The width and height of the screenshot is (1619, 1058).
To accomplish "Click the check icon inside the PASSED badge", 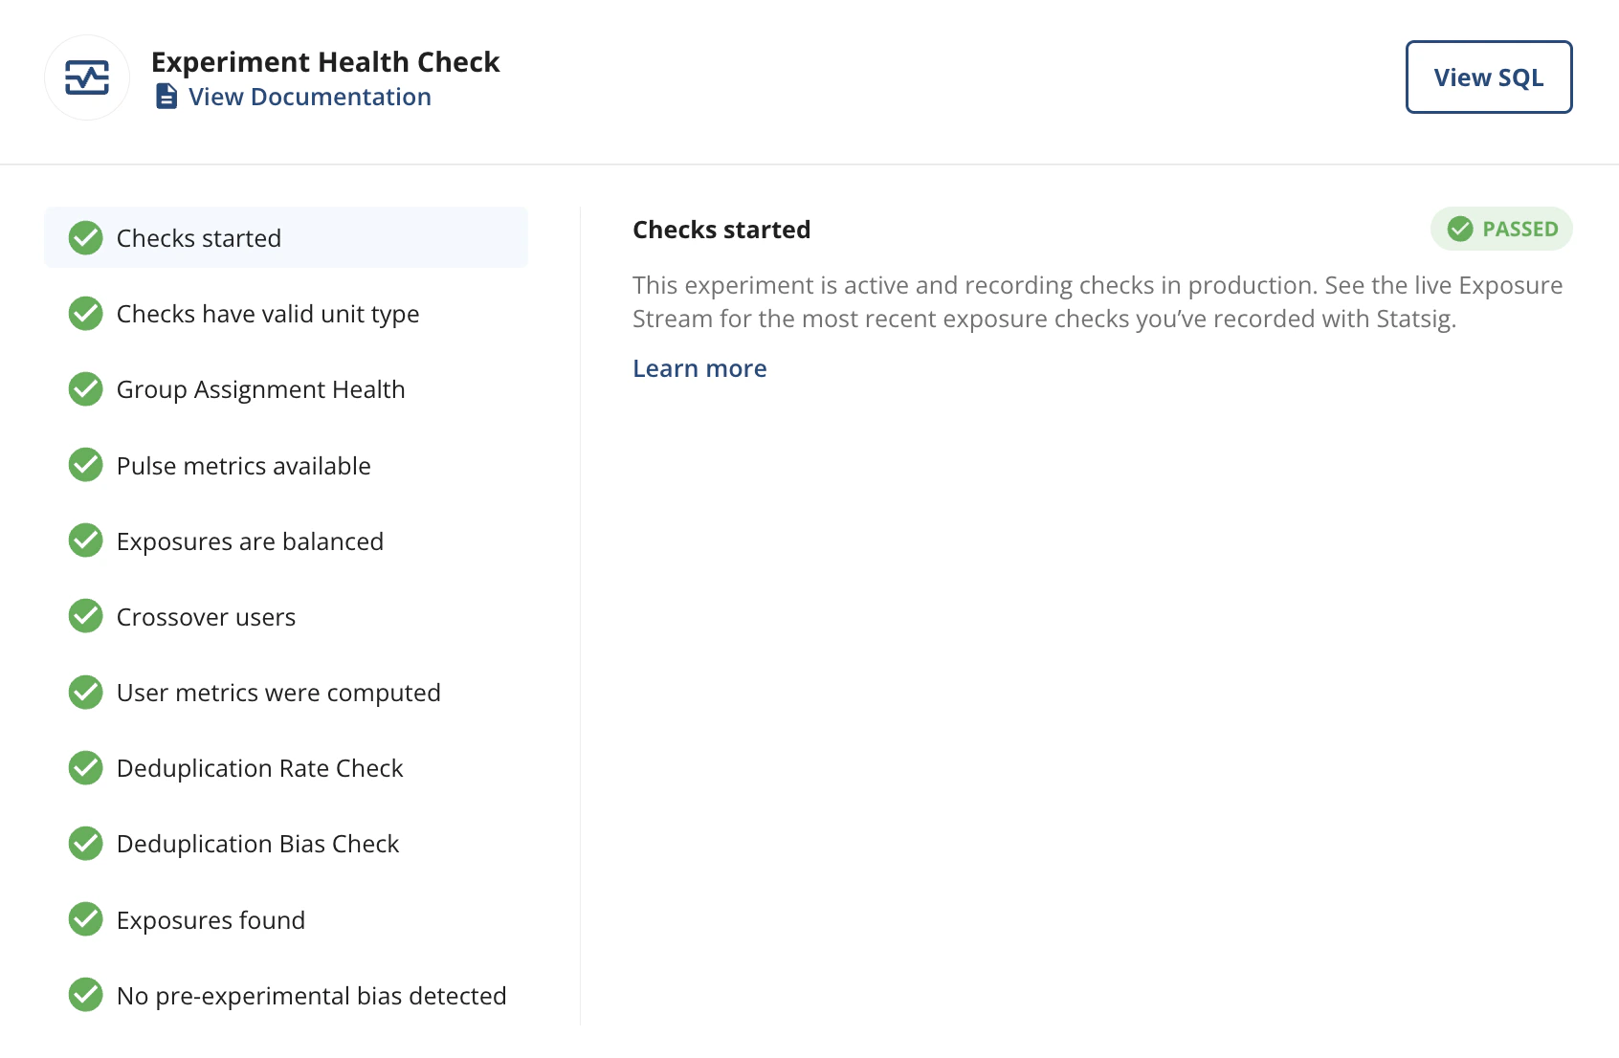I will (1458, 229).
